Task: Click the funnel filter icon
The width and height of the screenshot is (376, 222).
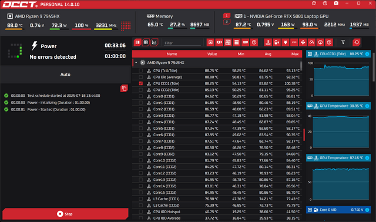Action: click(x=343, y=42)
